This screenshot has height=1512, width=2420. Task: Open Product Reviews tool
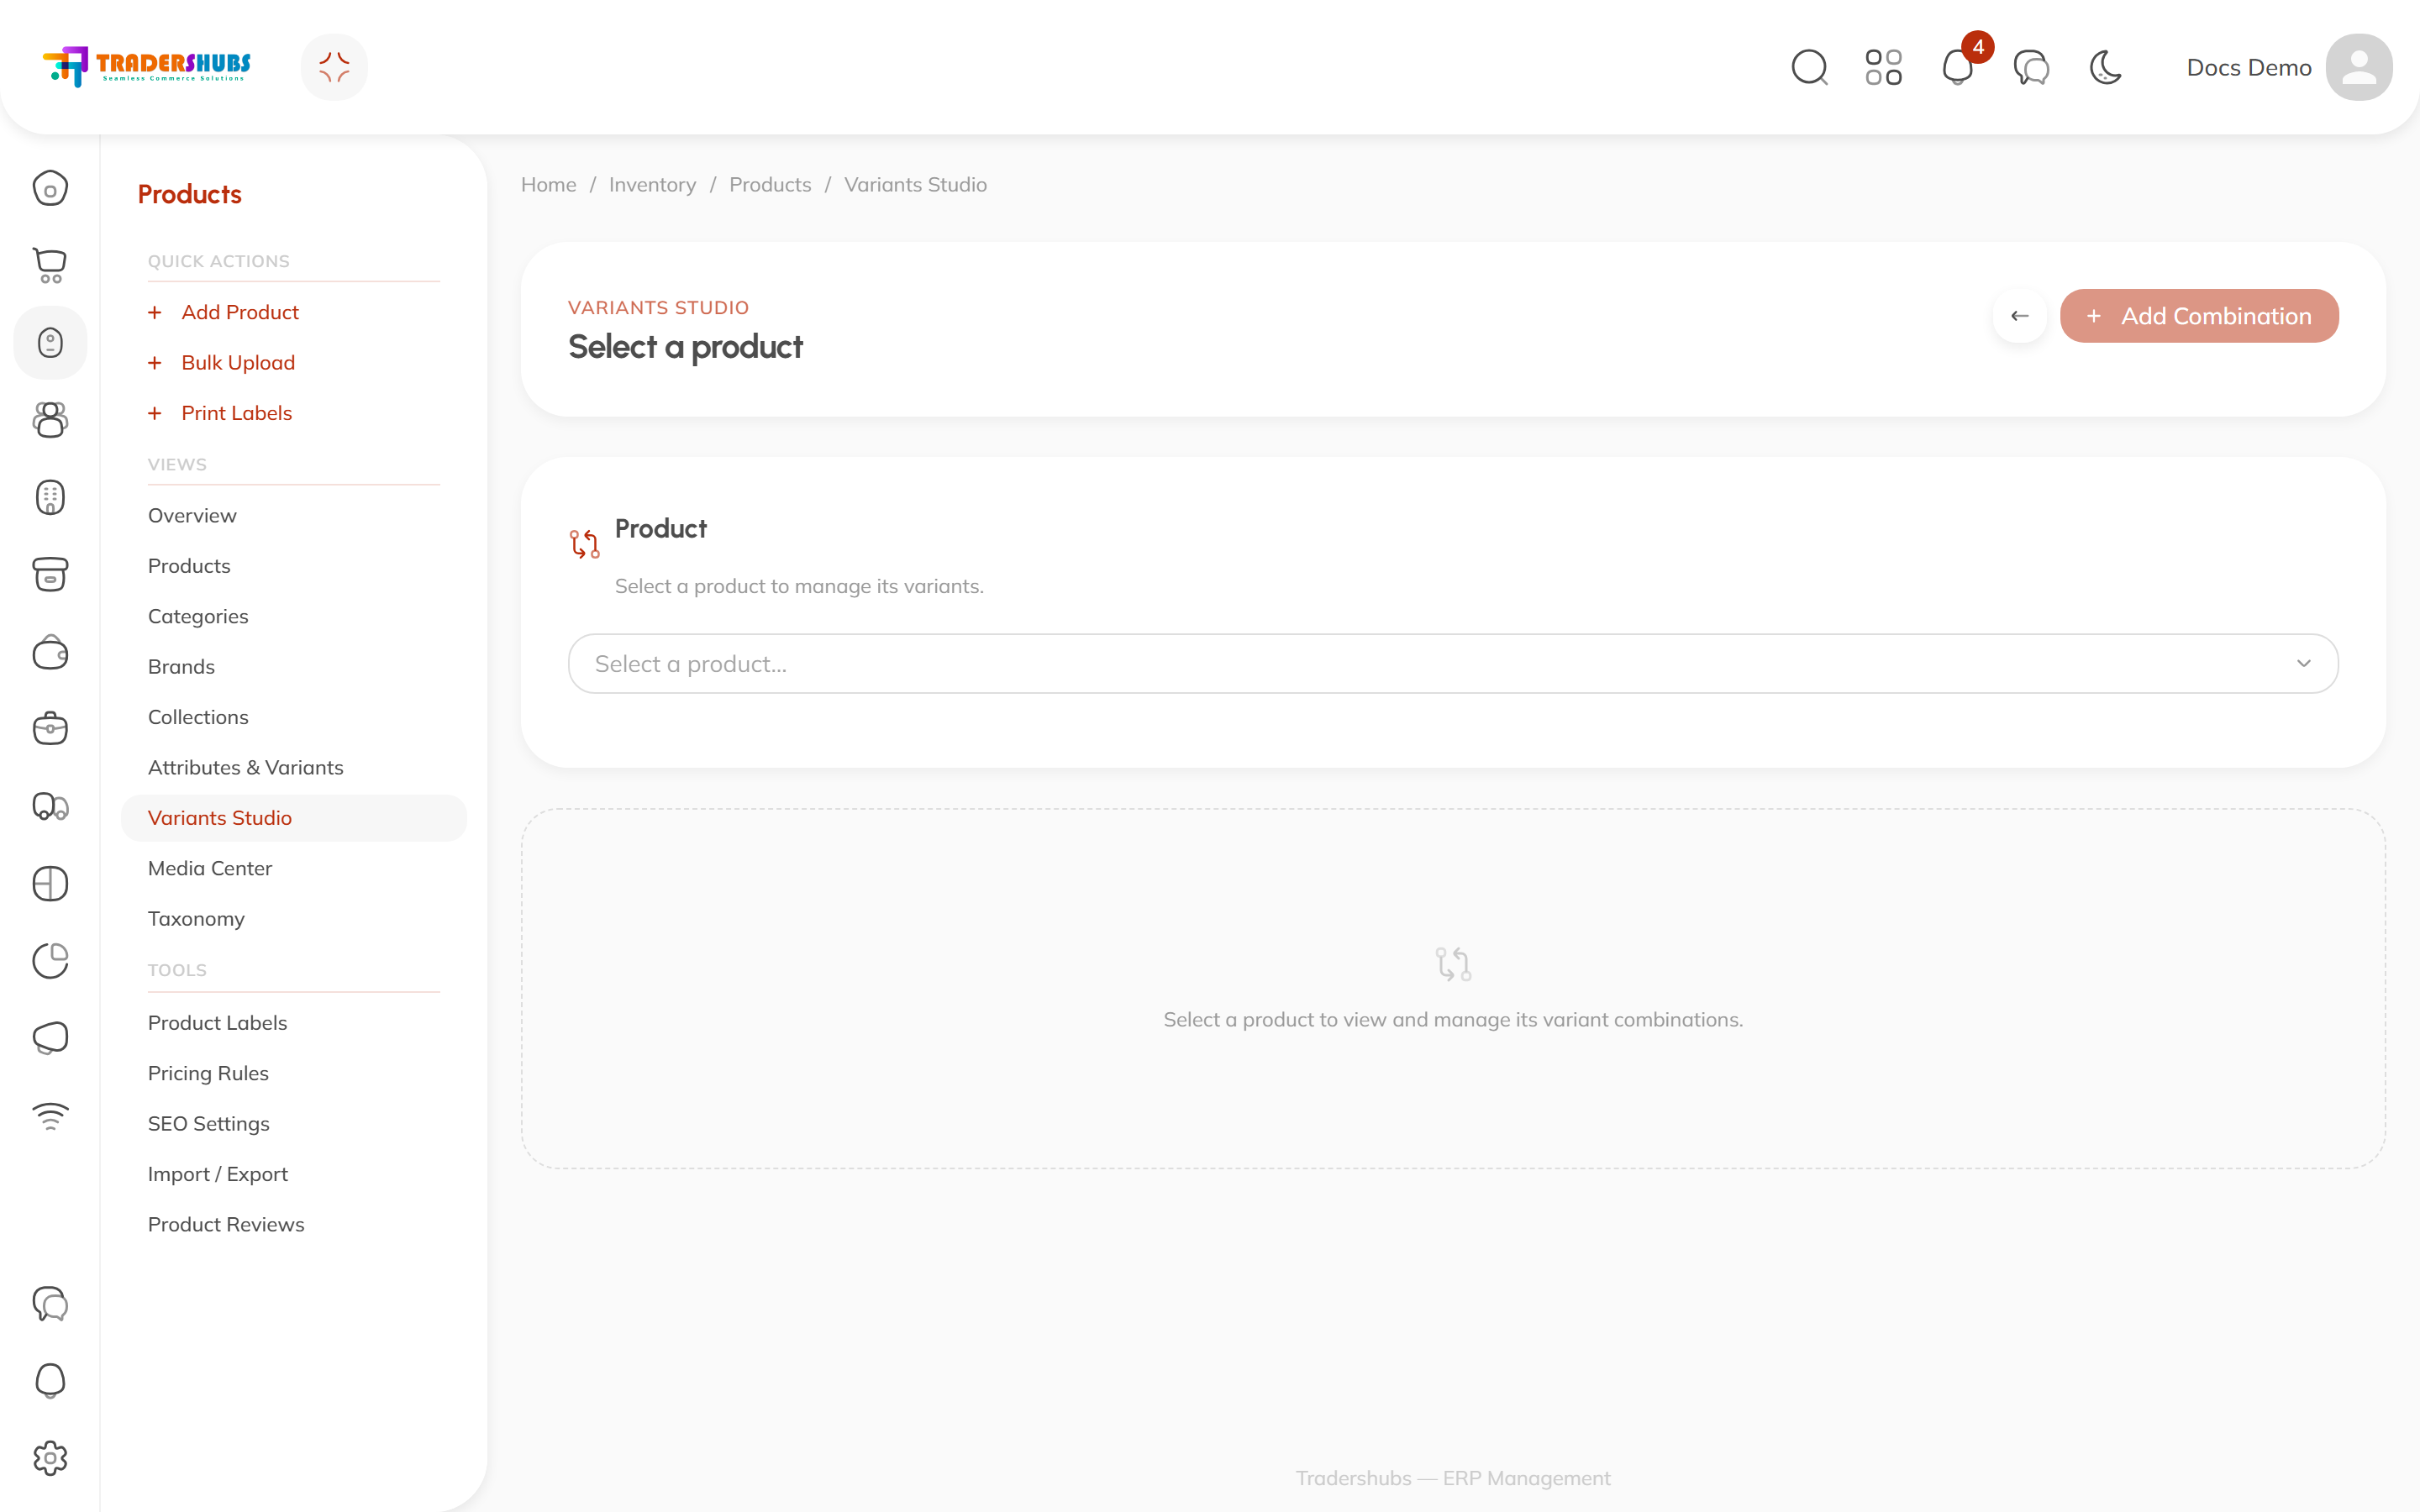pos(226,1224)
